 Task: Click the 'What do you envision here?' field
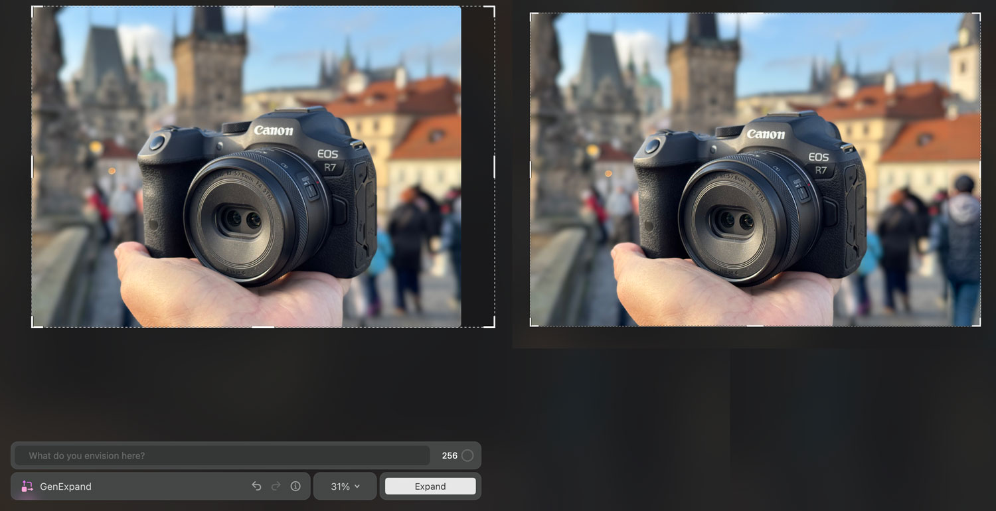coord(222,455)
